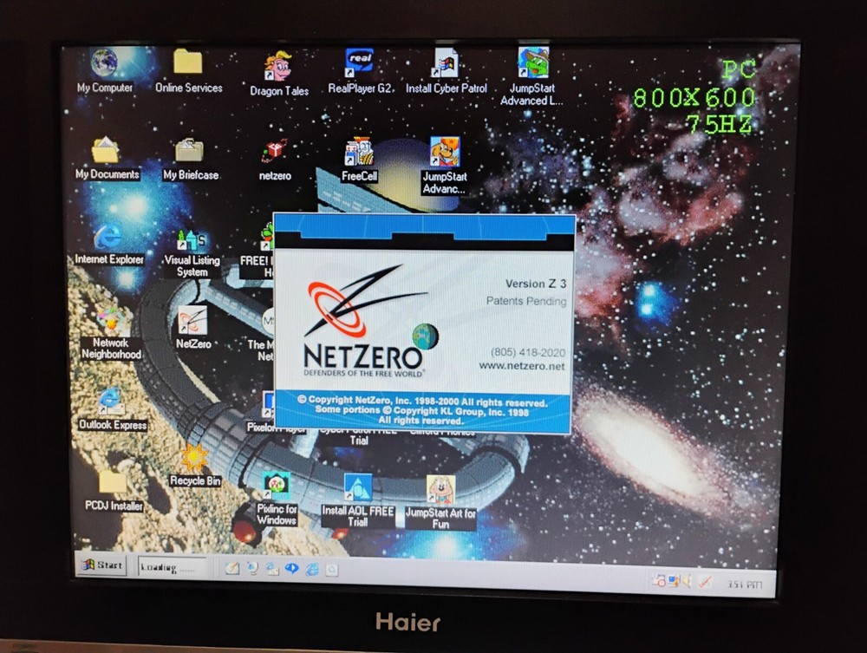867x653 pixels.
Task: Click the FreeCell game icon
Action: point(358,153)
